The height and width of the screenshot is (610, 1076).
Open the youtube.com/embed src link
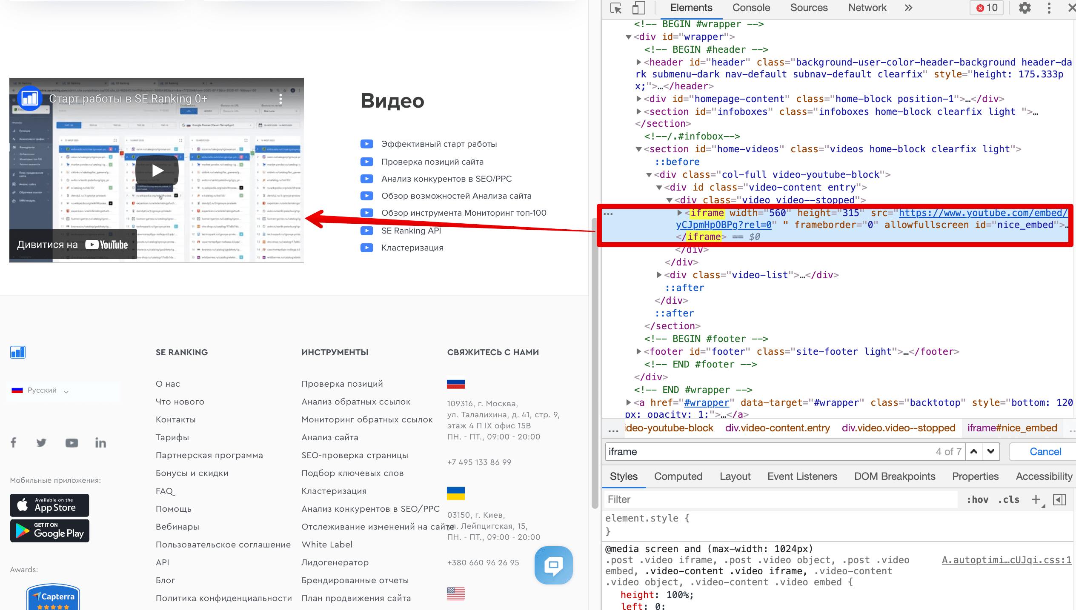point(983,213)
